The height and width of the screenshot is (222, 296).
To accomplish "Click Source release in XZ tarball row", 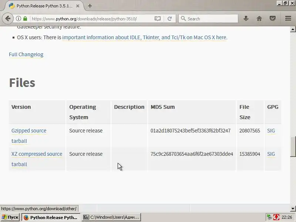I will tap(86, 154).
